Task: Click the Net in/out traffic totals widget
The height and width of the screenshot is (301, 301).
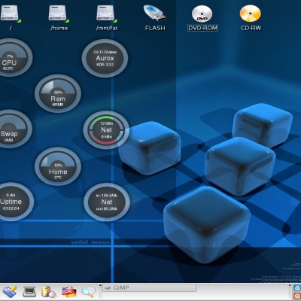Action: coord(107,202)
